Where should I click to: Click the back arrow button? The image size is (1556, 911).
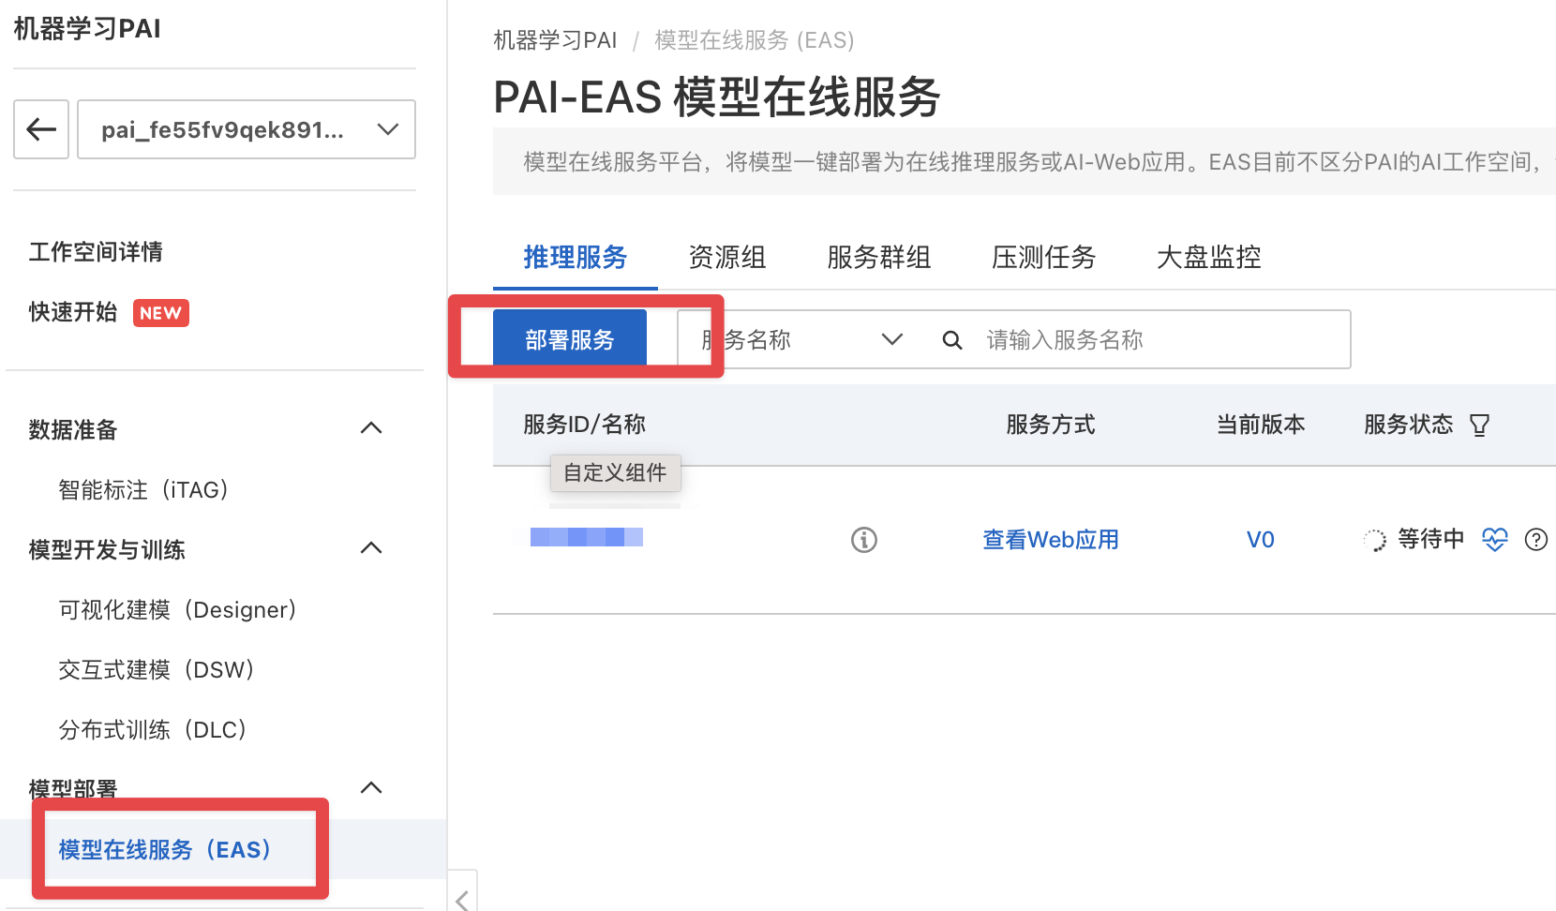click(41, 129)
